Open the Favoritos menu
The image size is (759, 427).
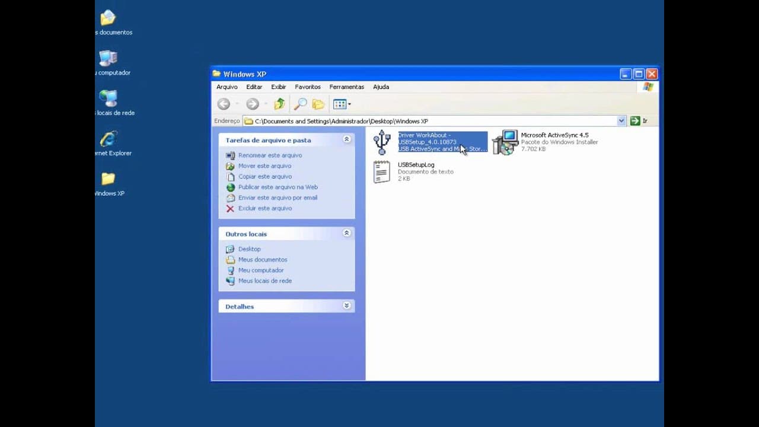click(308, 87)
